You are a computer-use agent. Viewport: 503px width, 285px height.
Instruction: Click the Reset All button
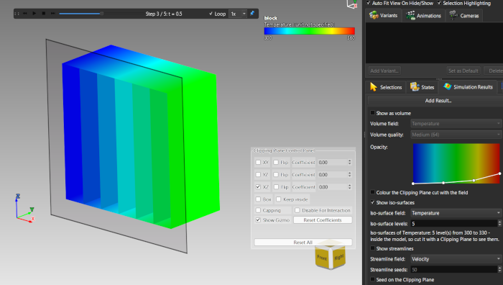click(303, 243)
